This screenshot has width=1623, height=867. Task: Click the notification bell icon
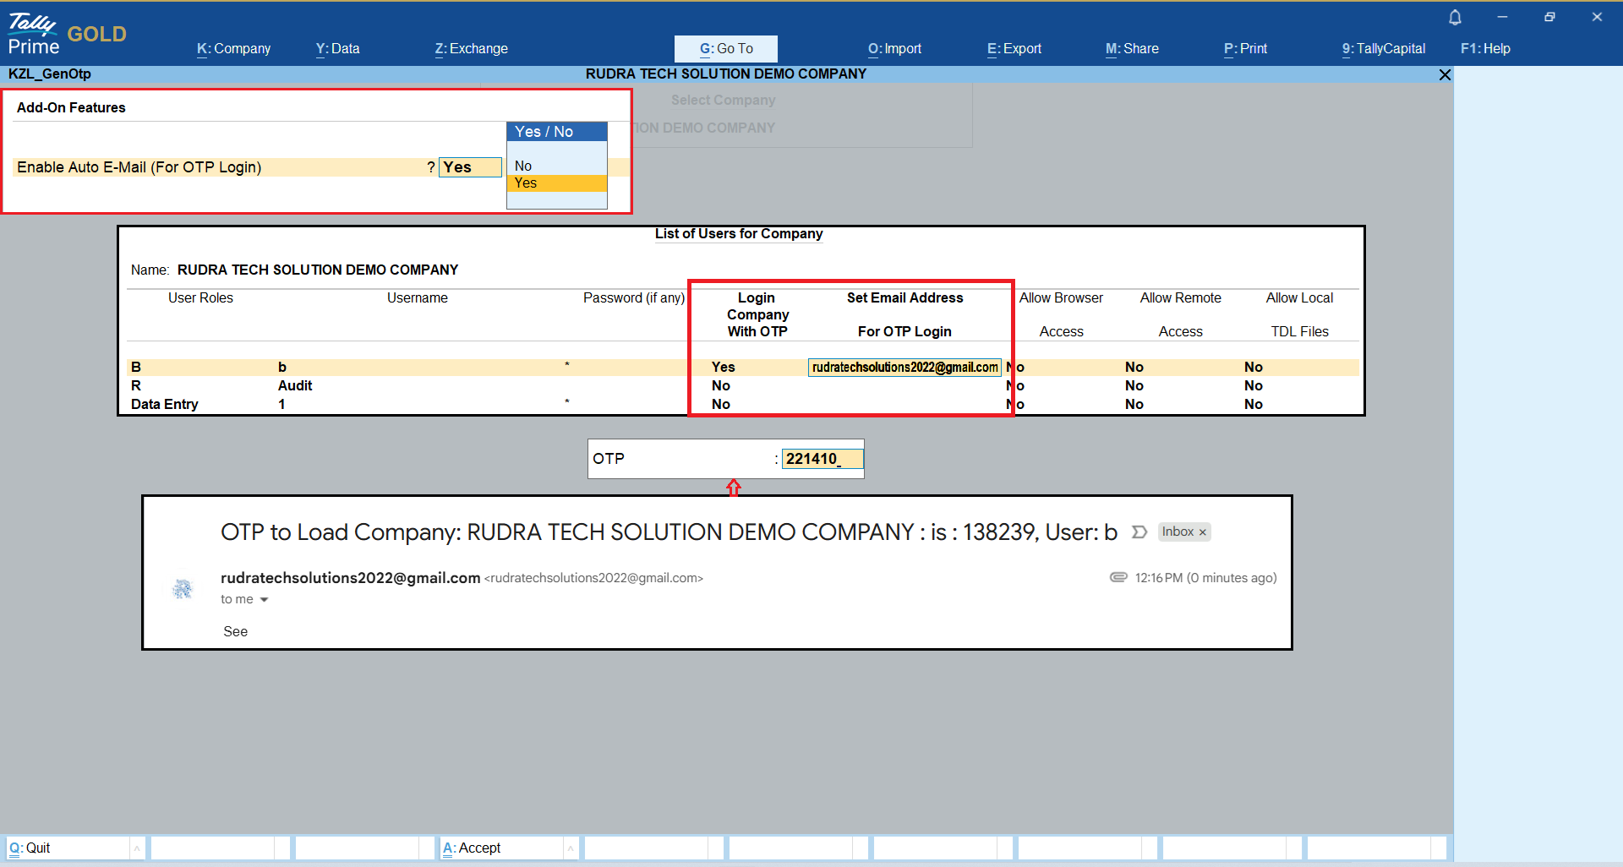pyautogui.click(x=1455, y=18)
